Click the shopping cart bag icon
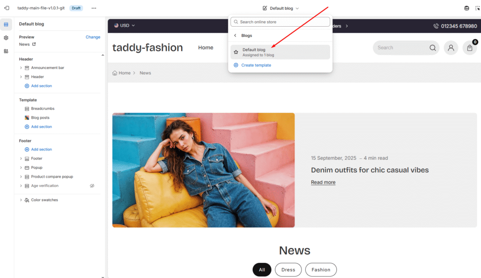 469,48
